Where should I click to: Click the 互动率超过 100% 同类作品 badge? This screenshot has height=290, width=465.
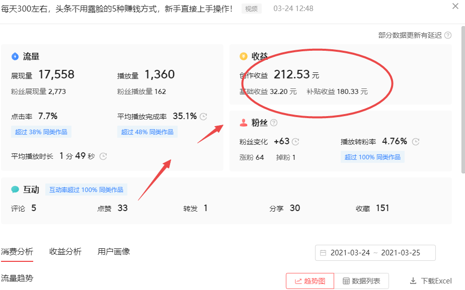(x=87, y=189)
